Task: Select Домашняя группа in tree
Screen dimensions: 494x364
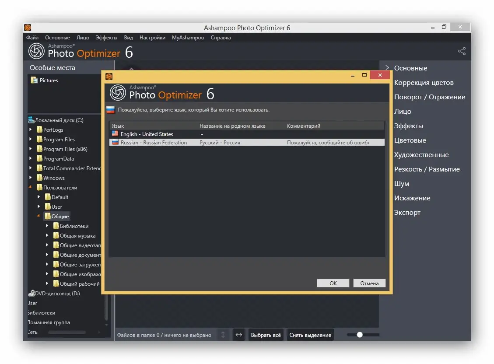Action: tap(49, 322)
